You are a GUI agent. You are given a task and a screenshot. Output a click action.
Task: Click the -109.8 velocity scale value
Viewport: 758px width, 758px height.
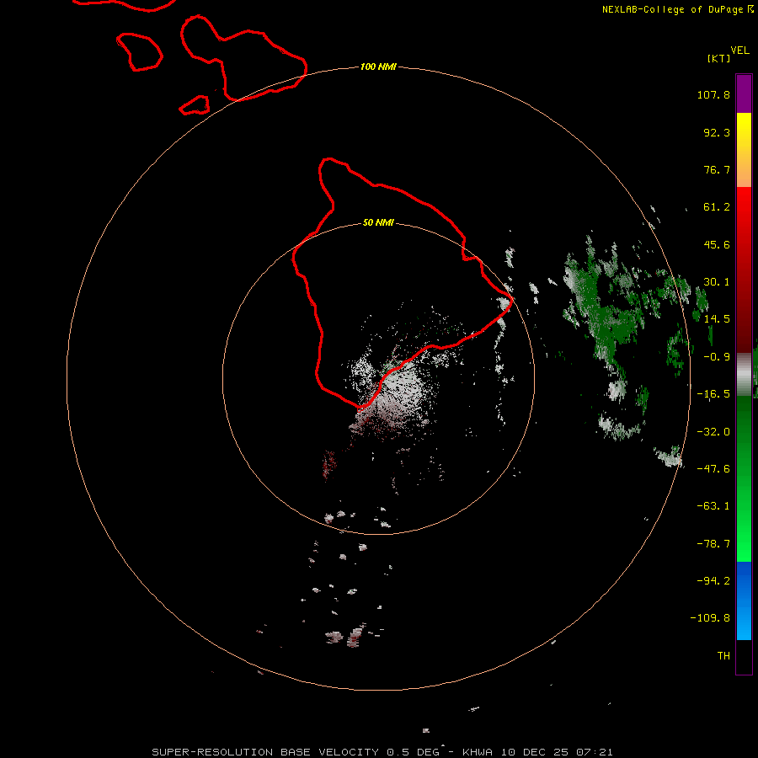point(710,618)
